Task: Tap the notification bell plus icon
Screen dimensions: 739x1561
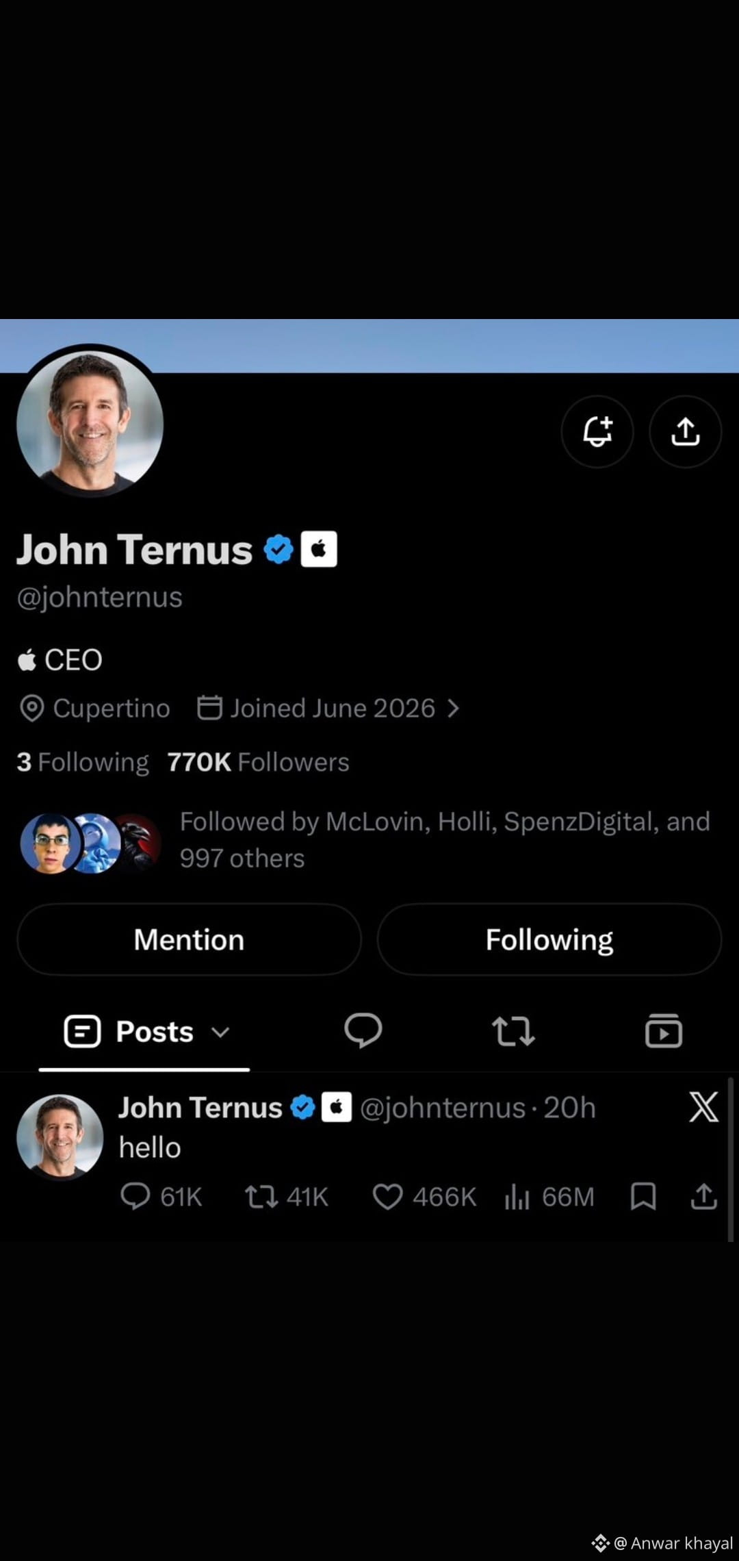Action: [597, 431]
